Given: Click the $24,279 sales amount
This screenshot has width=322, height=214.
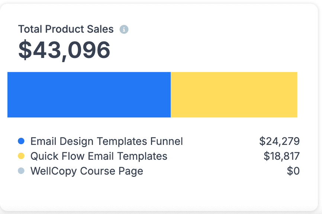Looking at the screenshot, I should coord(279,141).
